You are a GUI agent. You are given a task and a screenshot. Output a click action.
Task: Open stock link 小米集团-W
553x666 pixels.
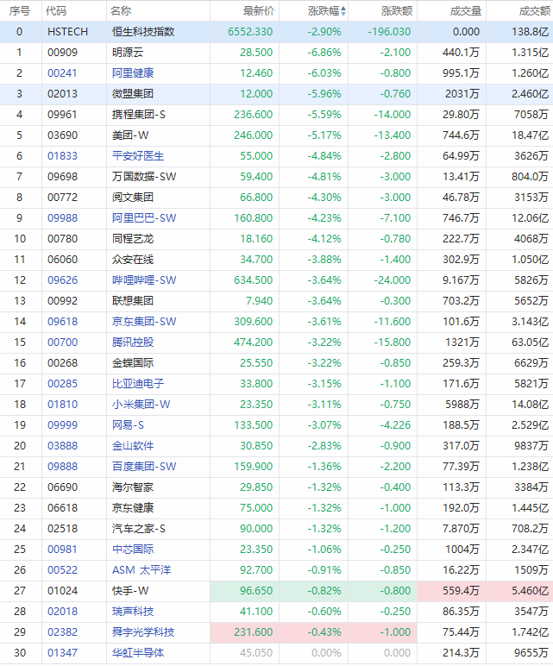141,405
